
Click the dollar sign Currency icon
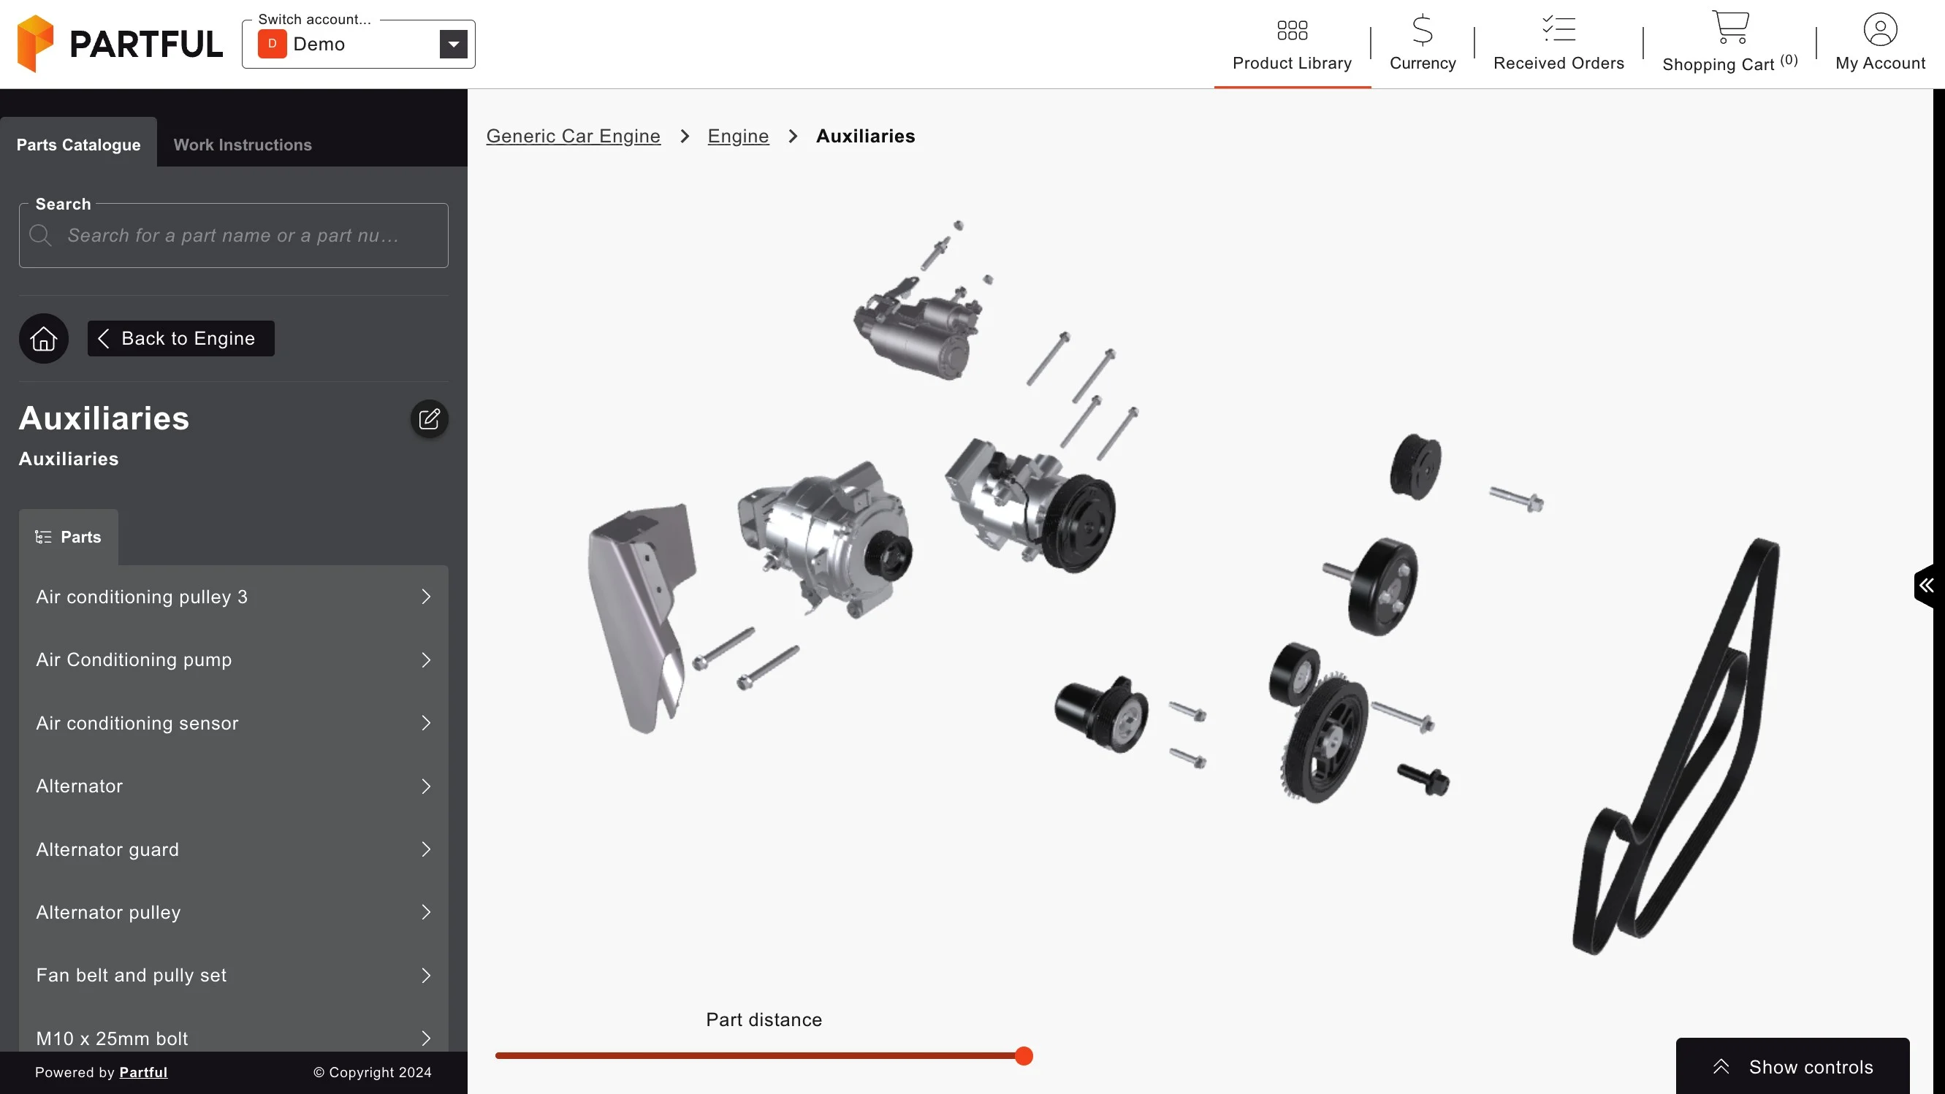(1423, 30)
